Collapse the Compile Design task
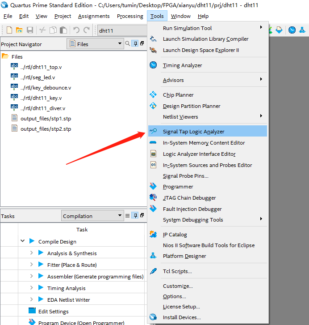The height and width of the screenshot is (325, 309). pos(23,241)
